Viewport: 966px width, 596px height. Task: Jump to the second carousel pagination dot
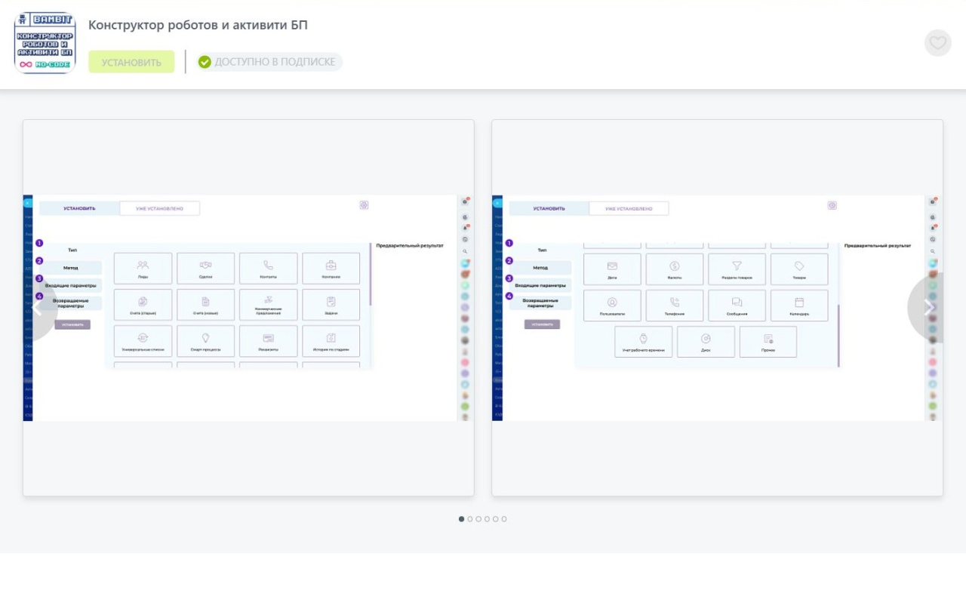coord(470,519)
